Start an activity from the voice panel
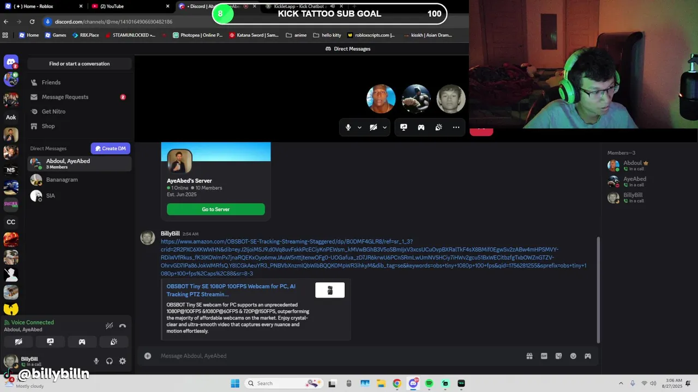Screen dimensions: 698x392 82,342
